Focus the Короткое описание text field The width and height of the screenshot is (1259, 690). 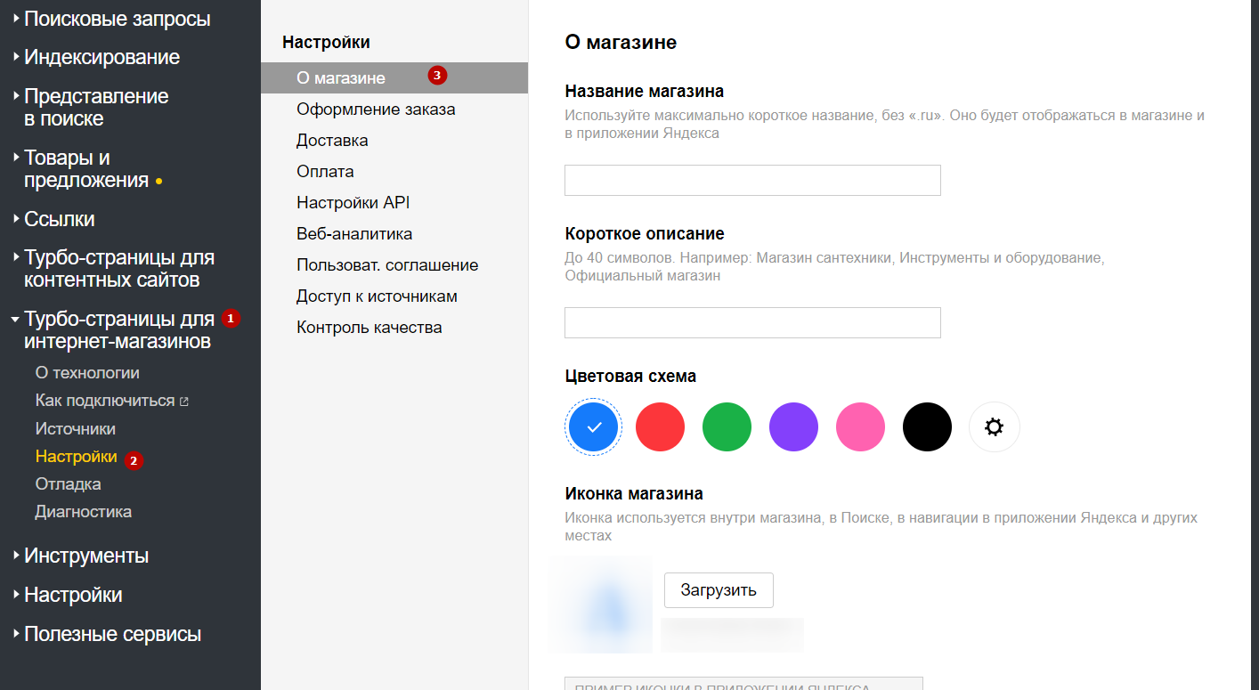(x=752, y=322)
